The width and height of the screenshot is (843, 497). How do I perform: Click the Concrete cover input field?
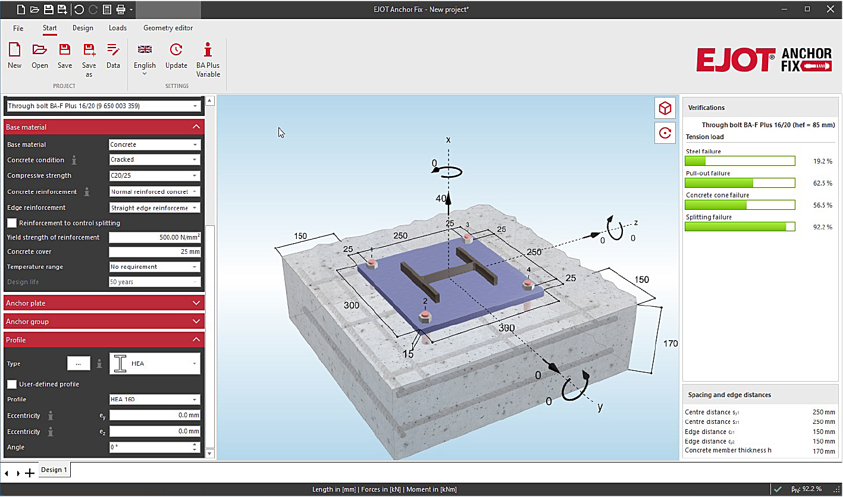coord(155,252)
